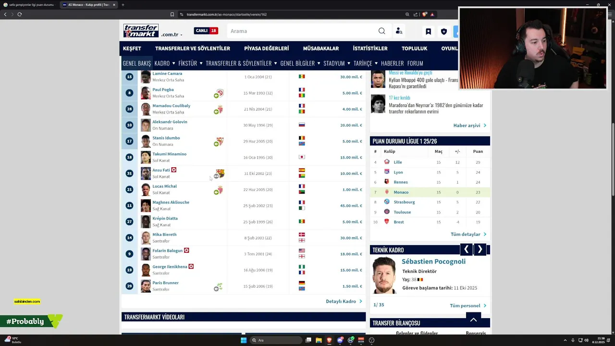615x346 pixels.
Task: Open Mbappé 400 goals news headline
Action: 423,83
